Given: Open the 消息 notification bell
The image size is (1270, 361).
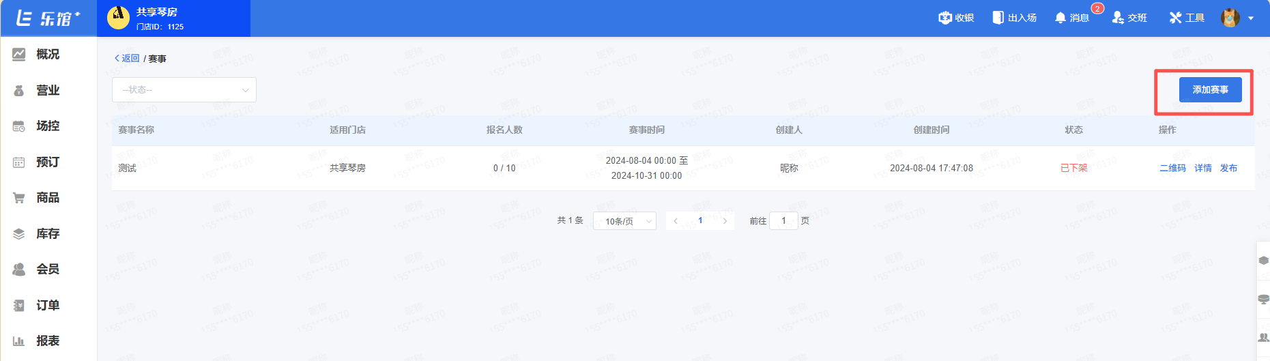Looking at the screenshot, I should click(1060, 18).
